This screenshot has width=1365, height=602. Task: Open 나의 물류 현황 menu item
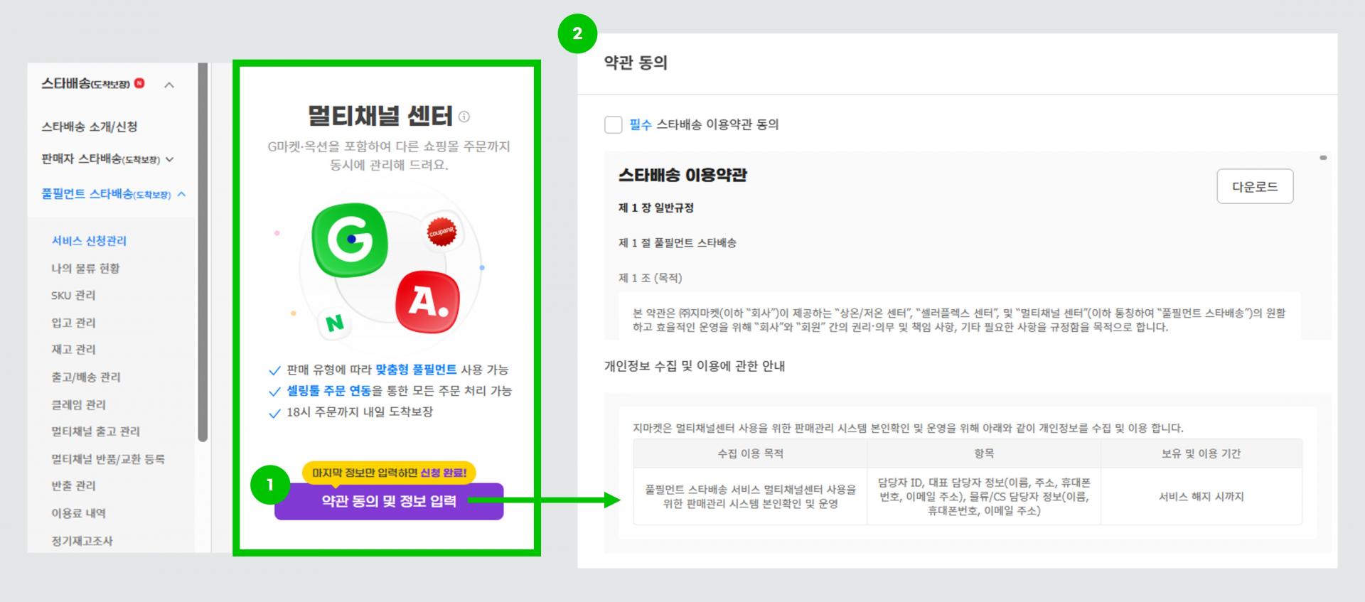(x=85, y=268)
